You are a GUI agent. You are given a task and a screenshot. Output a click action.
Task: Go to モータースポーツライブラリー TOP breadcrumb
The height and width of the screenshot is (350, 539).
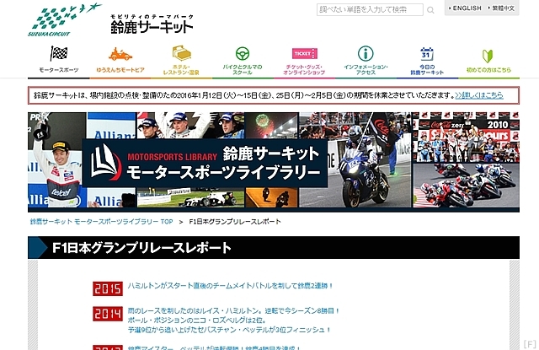click(x=101, y=222)
